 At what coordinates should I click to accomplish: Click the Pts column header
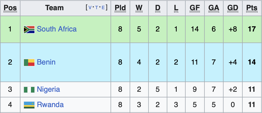point(252,8)
